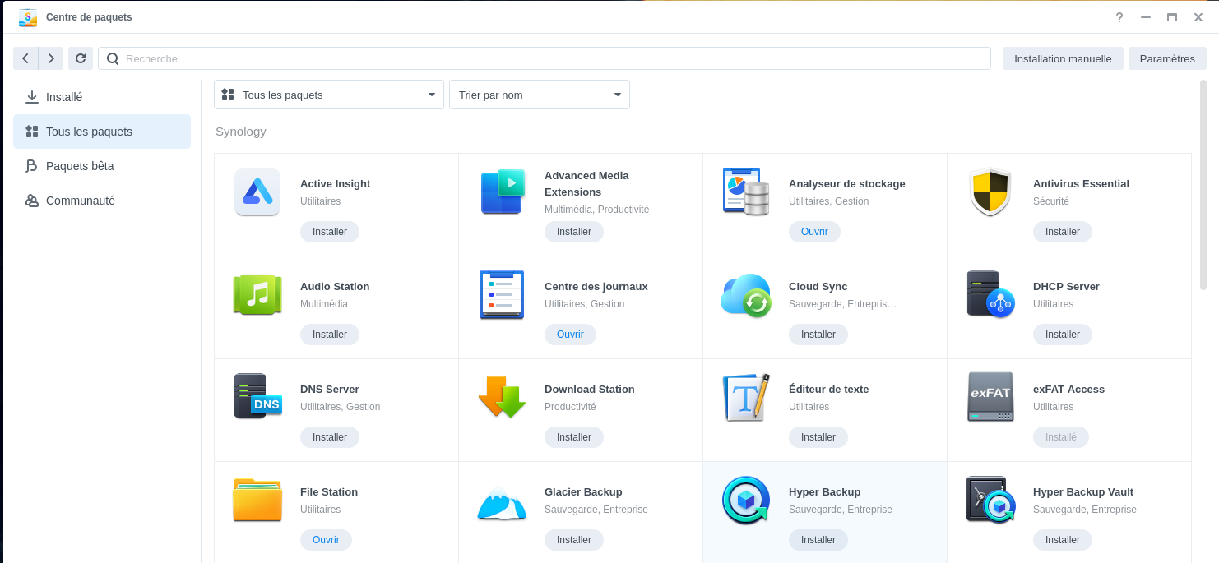
Task: Click the Hyper Backup package icon
Action: [x=745, y=500]
